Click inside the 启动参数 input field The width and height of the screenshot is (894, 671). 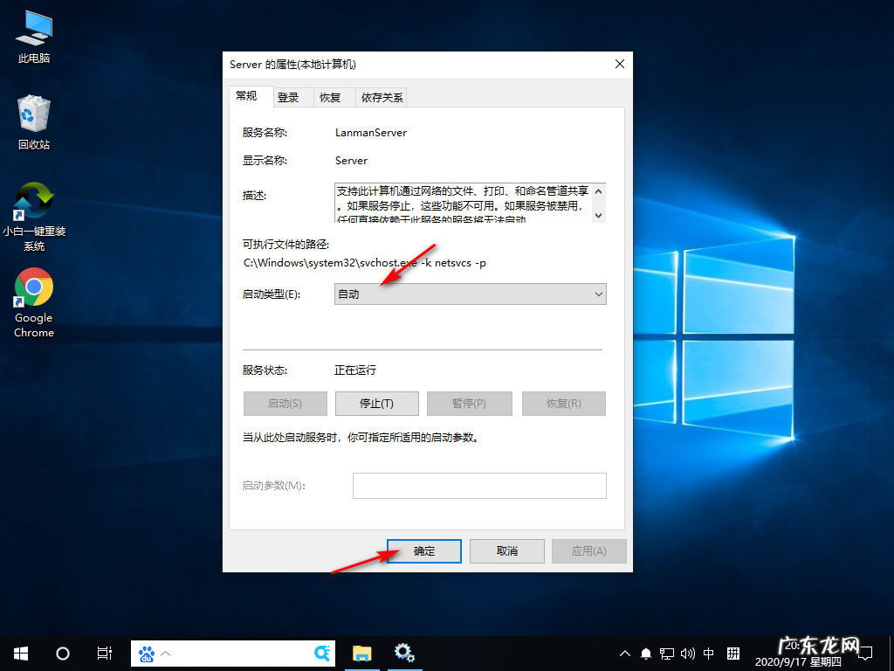click(479, 485)
